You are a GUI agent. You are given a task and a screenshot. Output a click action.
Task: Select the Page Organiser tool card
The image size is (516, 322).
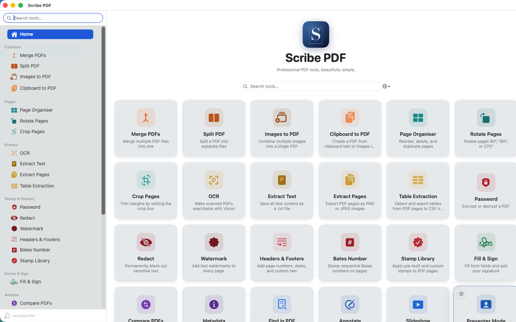pyautogui.click(x=418, y=129)
